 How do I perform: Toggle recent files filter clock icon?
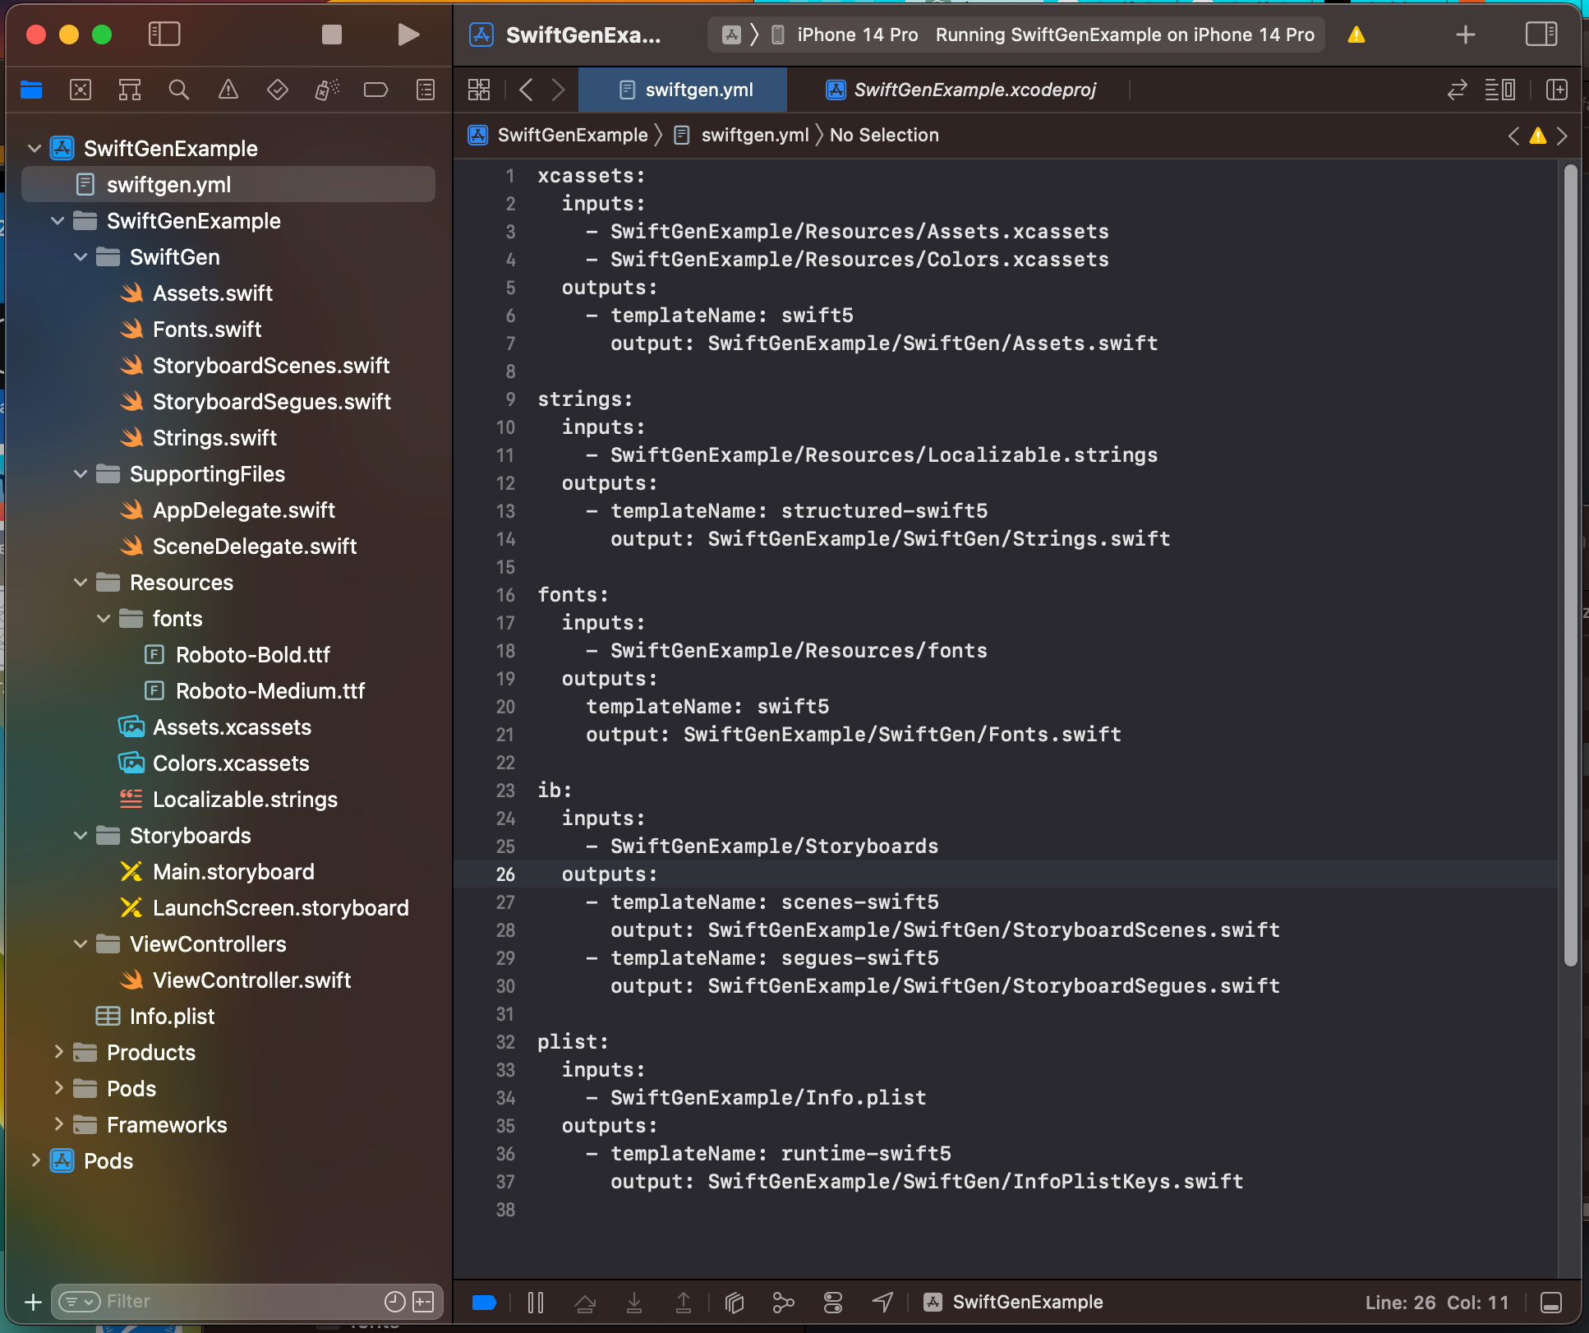[394, 1302]
